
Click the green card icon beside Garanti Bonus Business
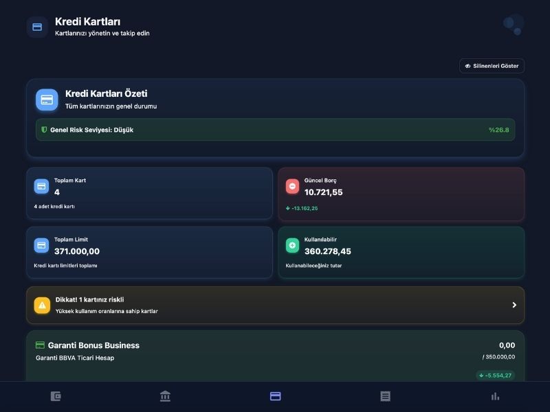pos(40,345)
